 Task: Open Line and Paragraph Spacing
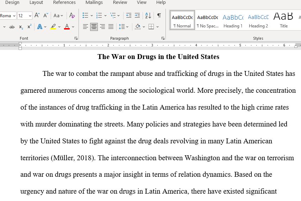click(122, 27)
